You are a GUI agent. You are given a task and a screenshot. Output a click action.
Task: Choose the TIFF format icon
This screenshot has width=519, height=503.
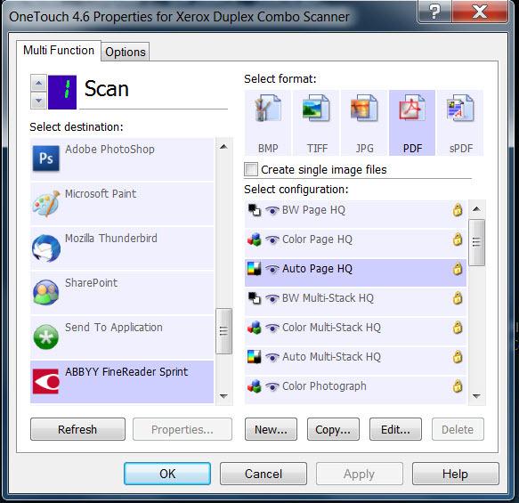[x=316, y=109]
